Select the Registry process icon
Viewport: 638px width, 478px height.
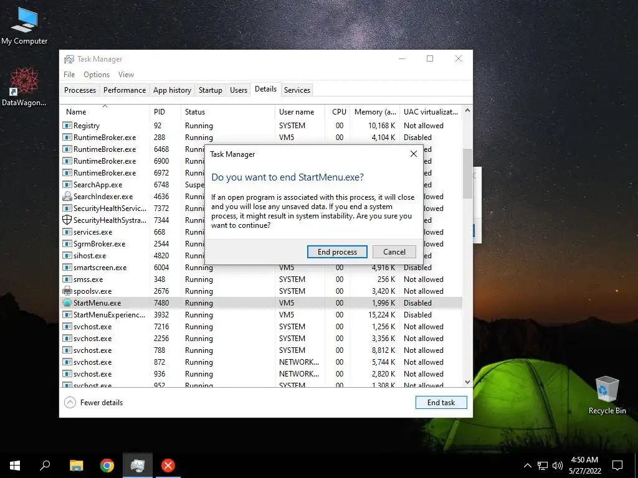click(67, 126)
